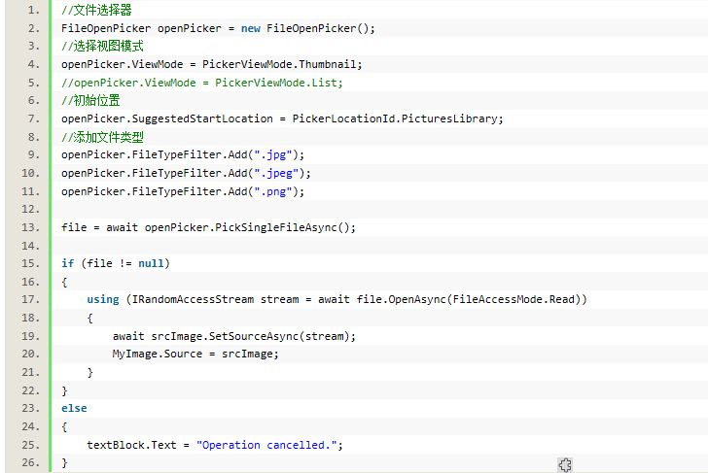Click the MyImage.Source = srcImage line

[195, 354]
